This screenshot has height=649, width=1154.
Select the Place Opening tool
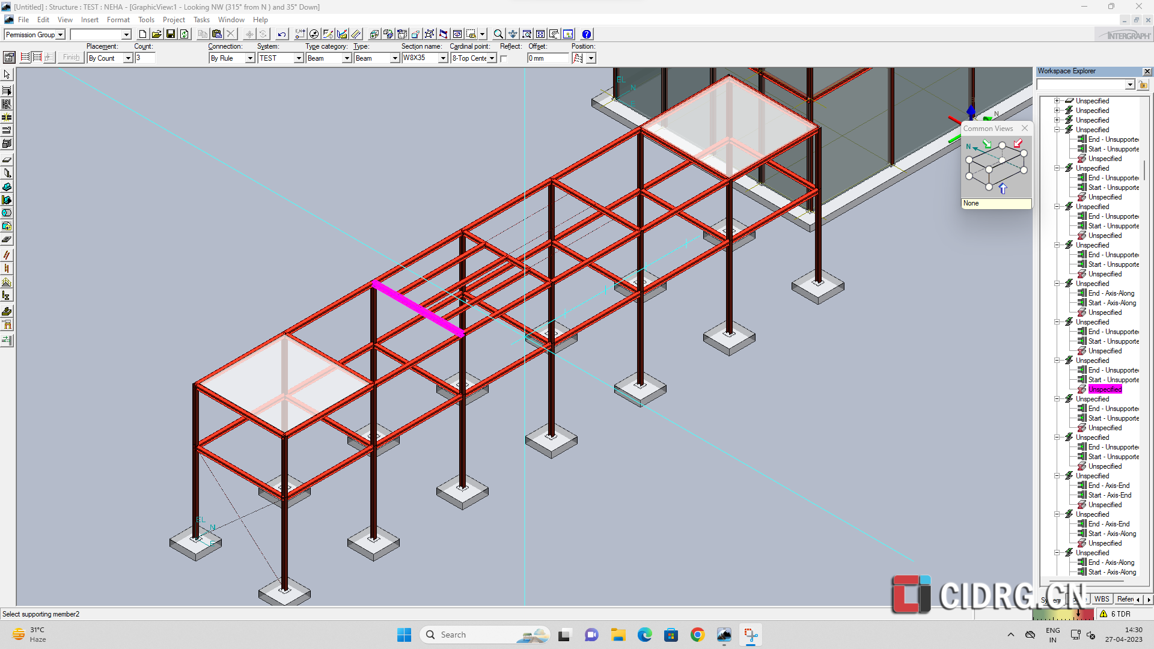7,240
